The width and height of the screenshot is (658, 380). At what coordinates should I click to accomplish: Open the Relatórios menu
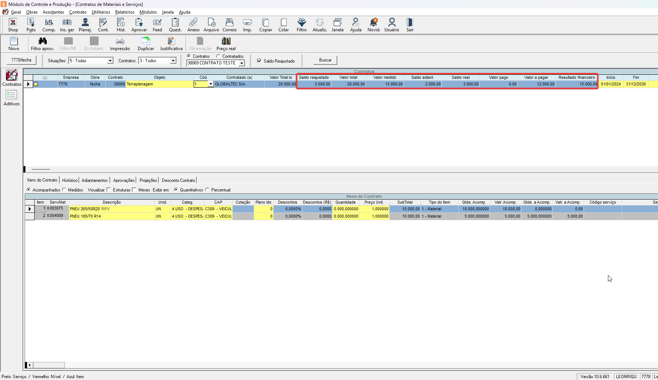click(124, 12)
